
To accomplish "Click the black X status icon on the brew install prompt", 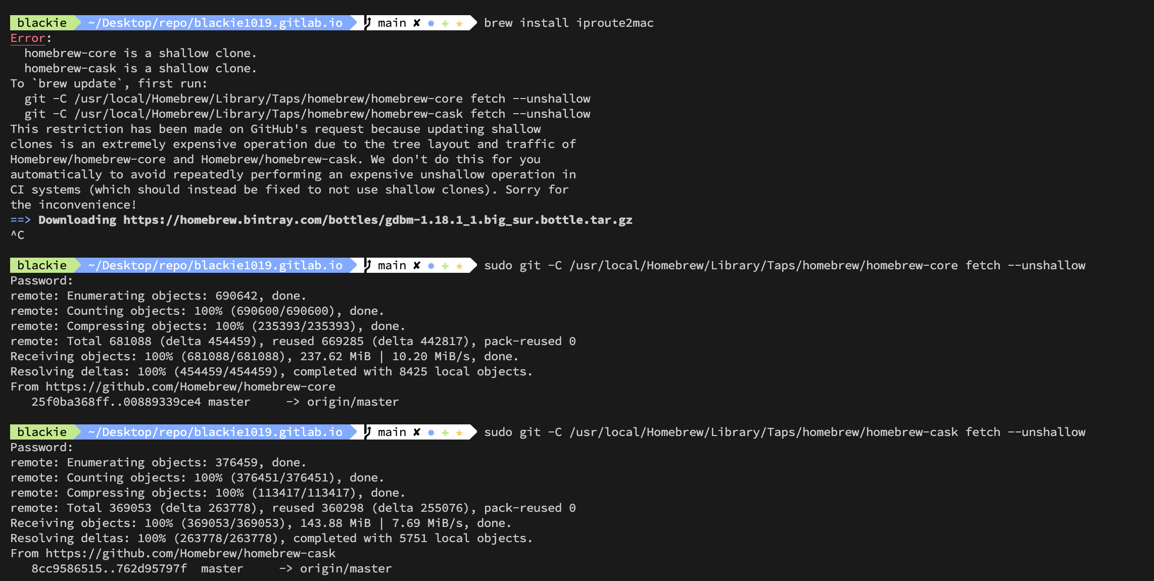I will 417,23.
